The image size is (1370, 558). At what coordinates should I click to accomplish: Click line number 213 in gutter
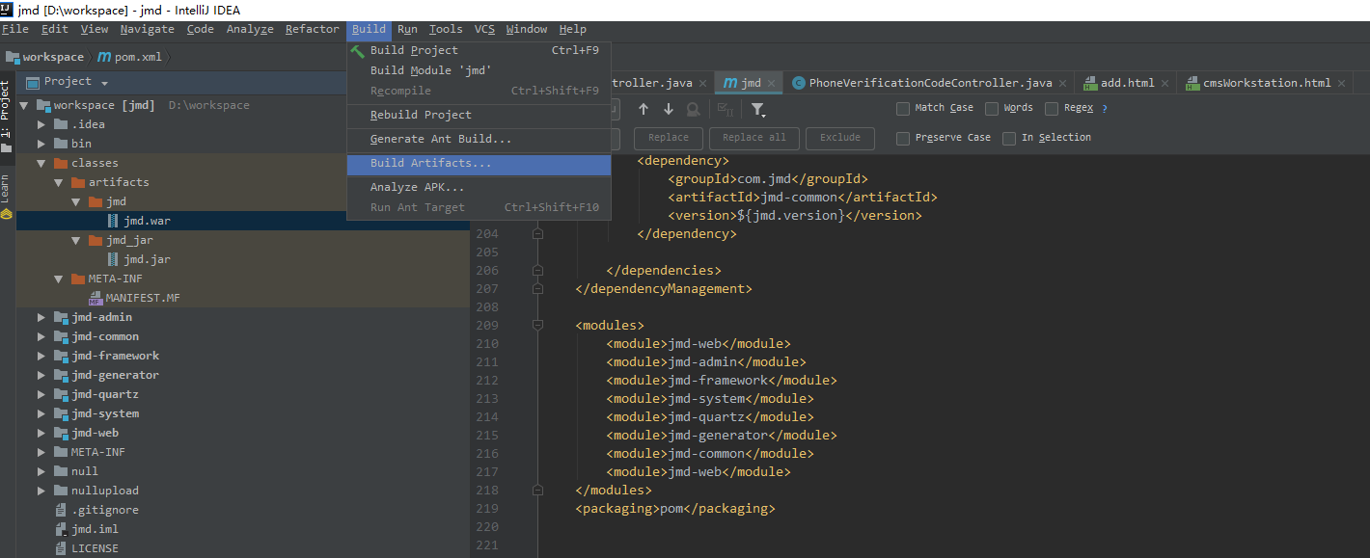coord(487,398)
